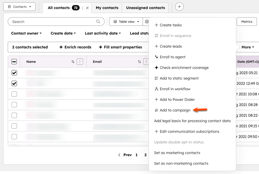Uncheck the second contact row checkbox

(x=14, y=83)
